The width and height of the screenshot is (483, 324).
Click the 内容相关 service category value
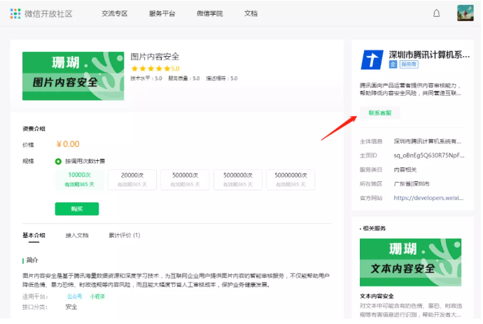click(405, 170)
